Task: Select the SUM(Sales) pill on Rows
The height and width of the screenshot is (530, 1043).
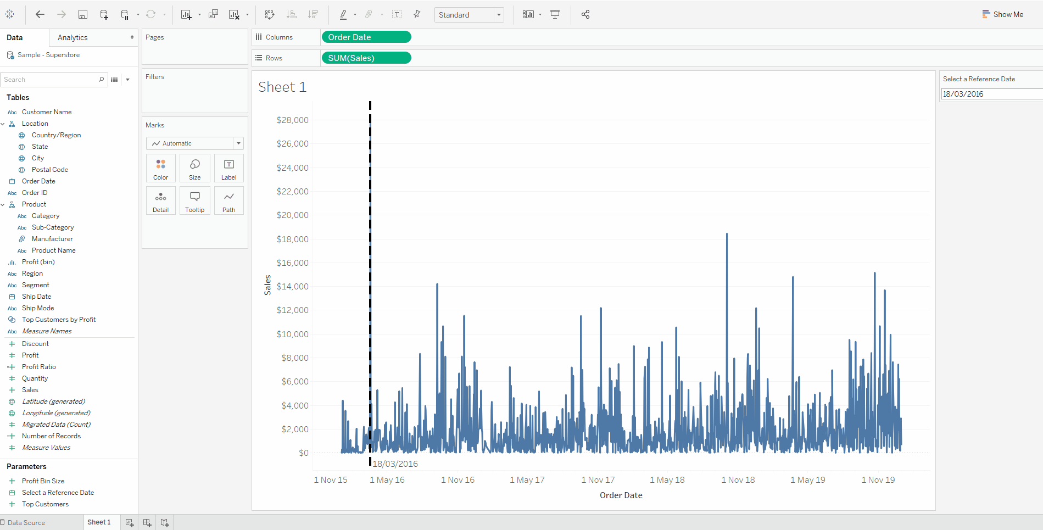Action: click(x=366, y=58)
